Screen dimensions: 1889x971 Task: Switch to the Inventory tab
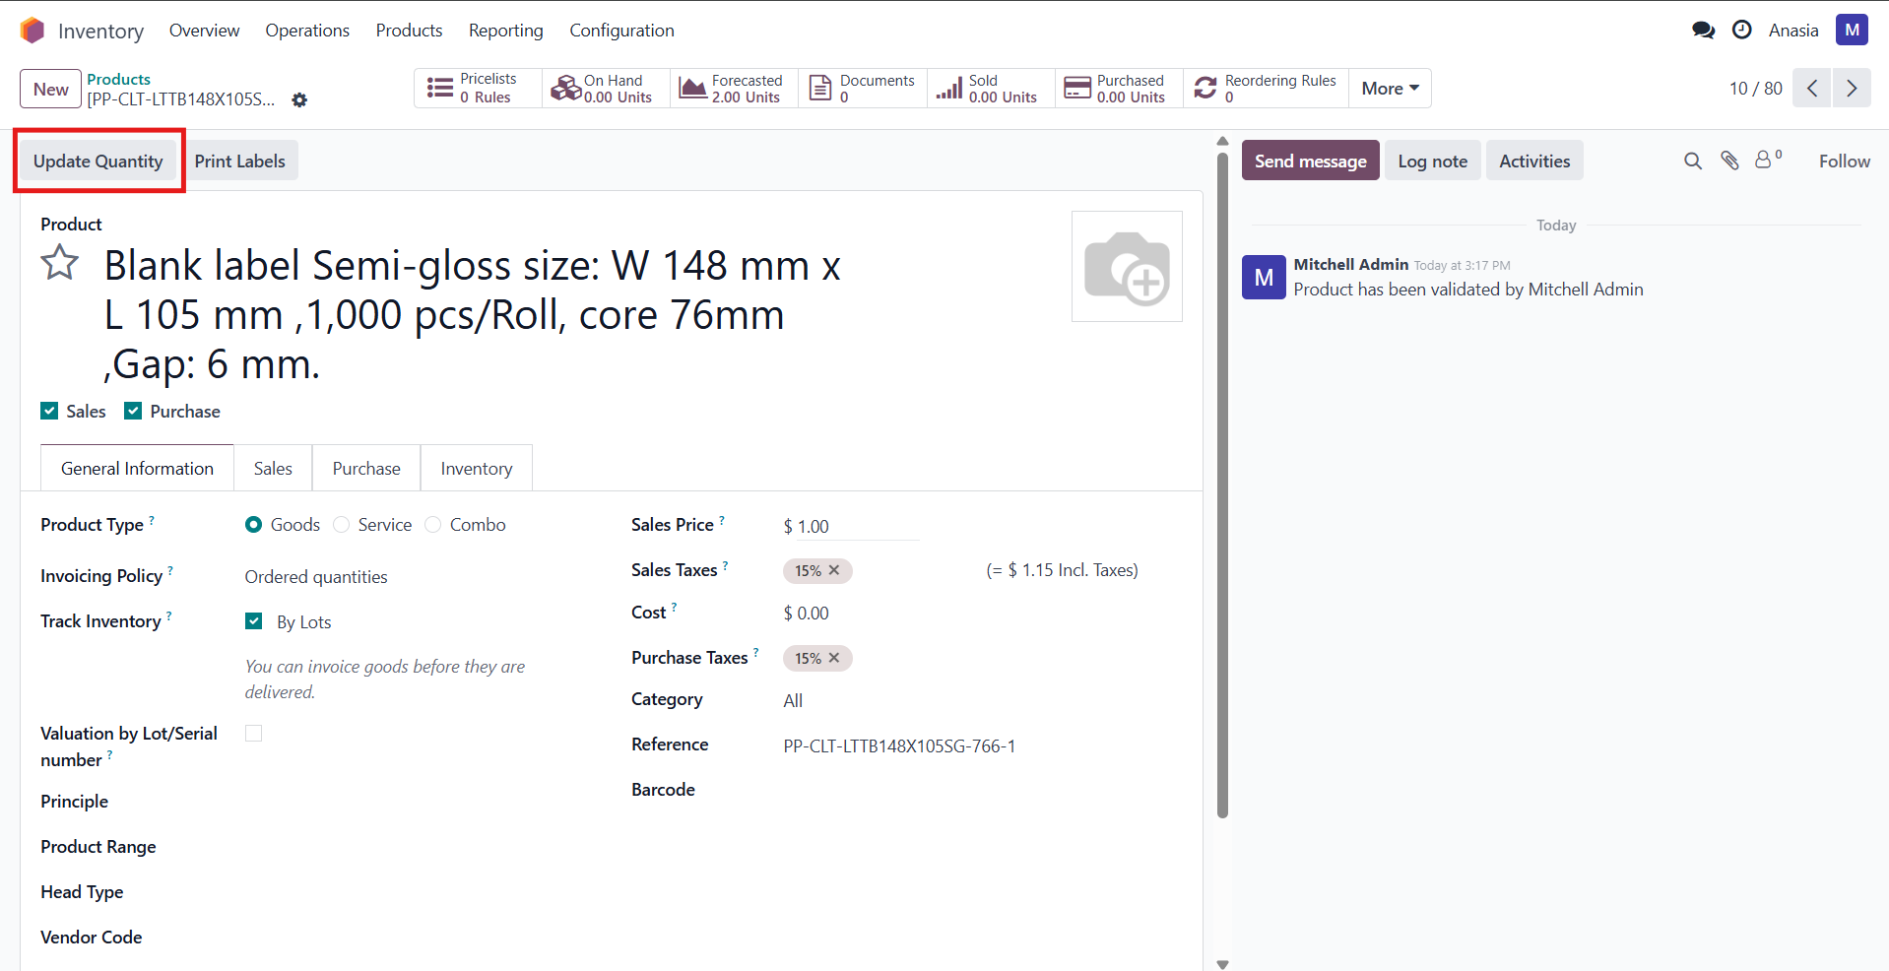(476, 469)
